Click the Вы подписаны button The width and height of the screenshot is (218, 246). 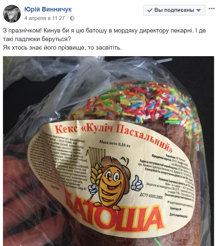[x=174, y=10]
